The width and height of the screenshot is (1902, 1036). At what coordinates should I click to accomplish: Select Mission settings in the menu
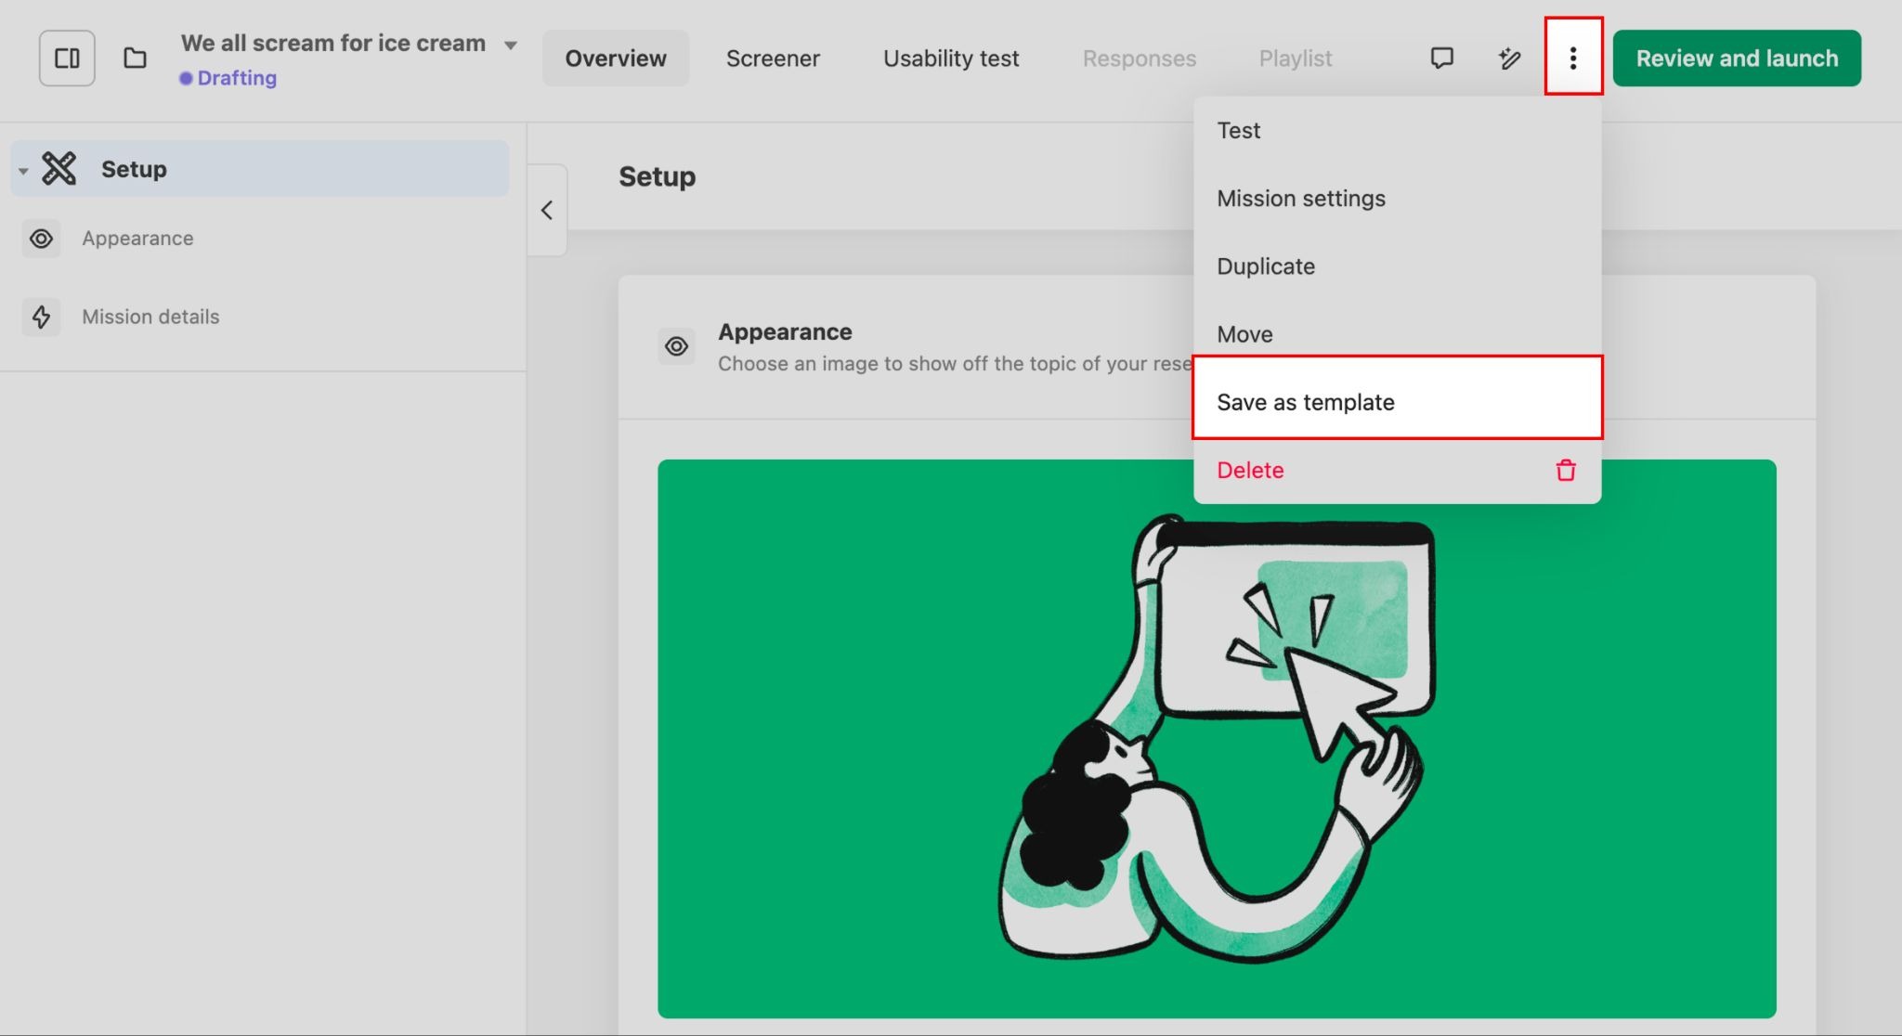[1300, 199]
